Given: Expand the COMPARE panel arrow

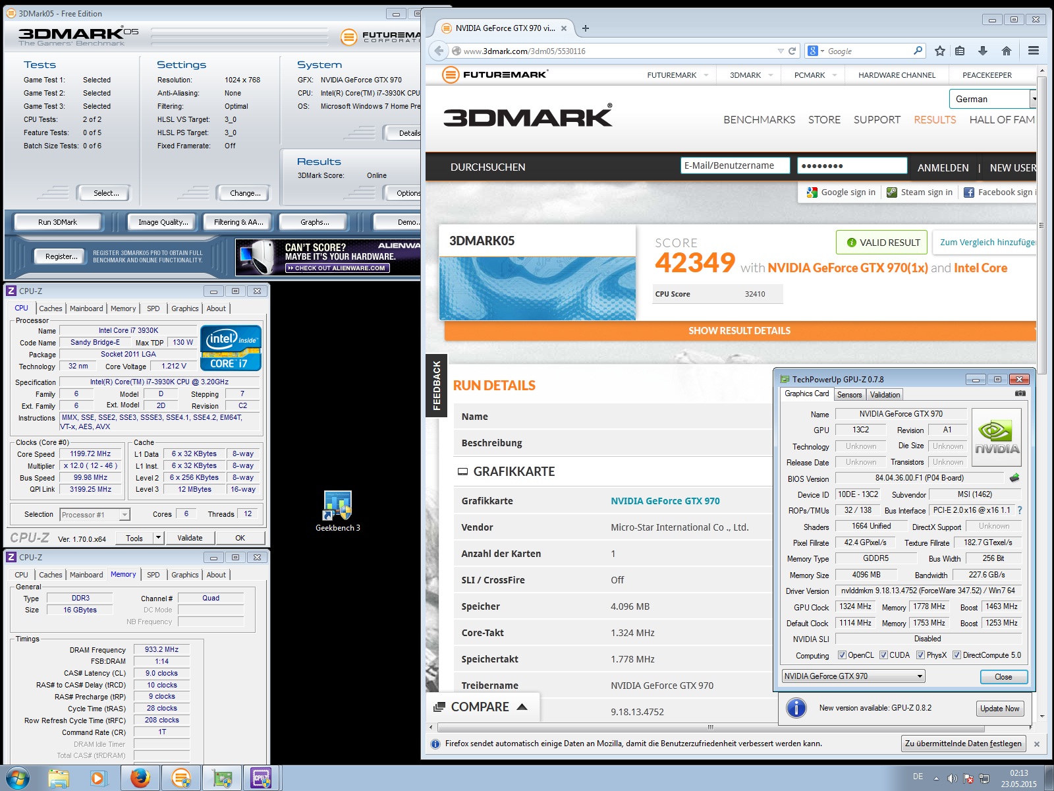Looking at the screenshot, I should [522, 707].
